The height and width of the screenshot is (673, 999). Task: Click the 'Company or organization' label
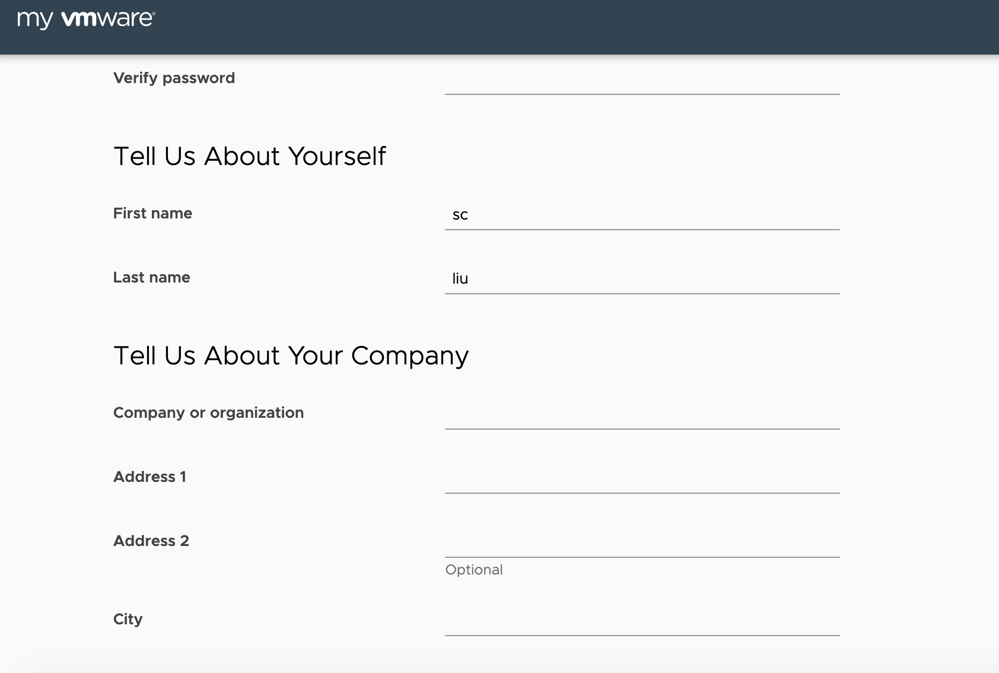[x=208, y=413]
